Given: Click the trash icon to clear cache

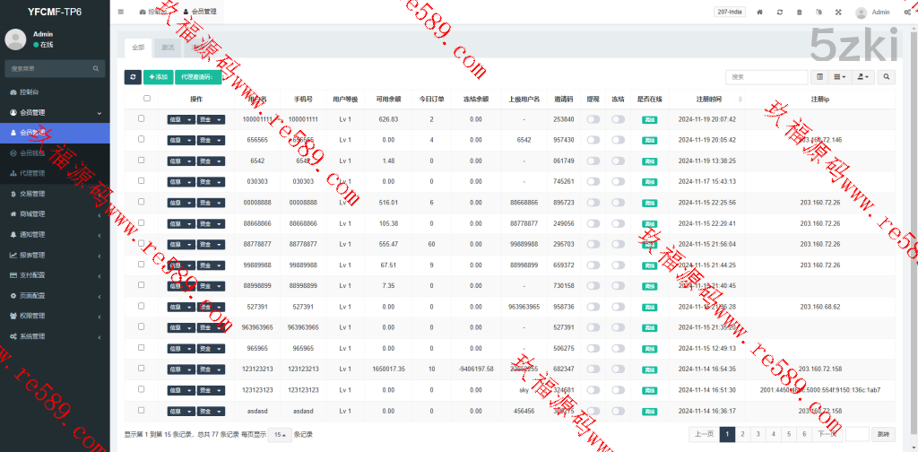Looking at the screenshot, I should (x=799, y=13).
